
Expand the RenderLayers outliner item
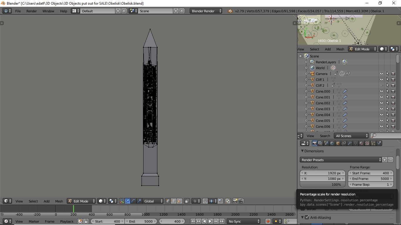pos(306,62)
